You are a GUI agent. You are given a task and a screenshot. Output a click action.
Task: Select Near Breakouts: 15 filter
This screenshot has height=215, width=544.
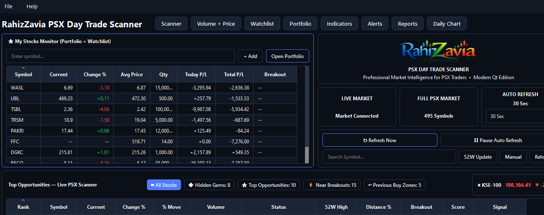tap(332, 185)
